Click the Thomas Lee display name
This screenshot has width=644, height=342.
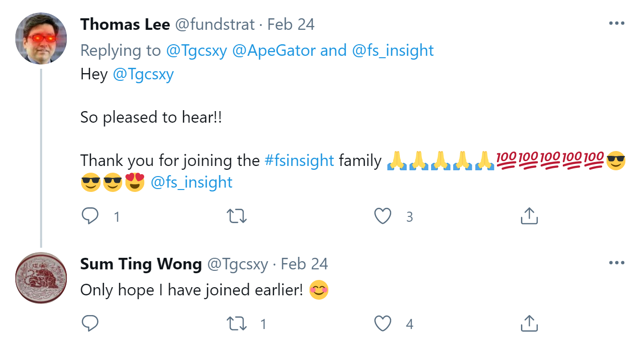pyautogui.click(x=124, y=24)
